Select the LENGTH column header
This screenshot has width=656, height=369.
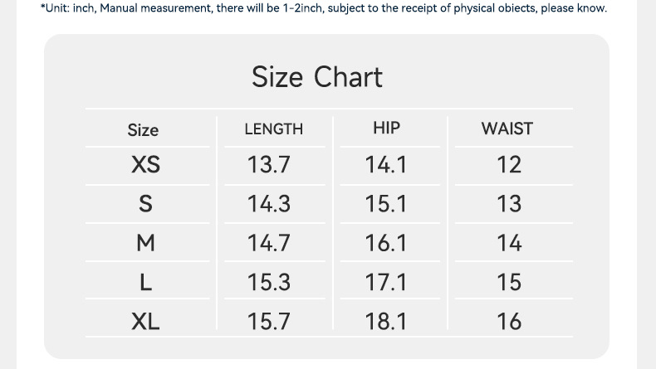click(x=274, y=129)
